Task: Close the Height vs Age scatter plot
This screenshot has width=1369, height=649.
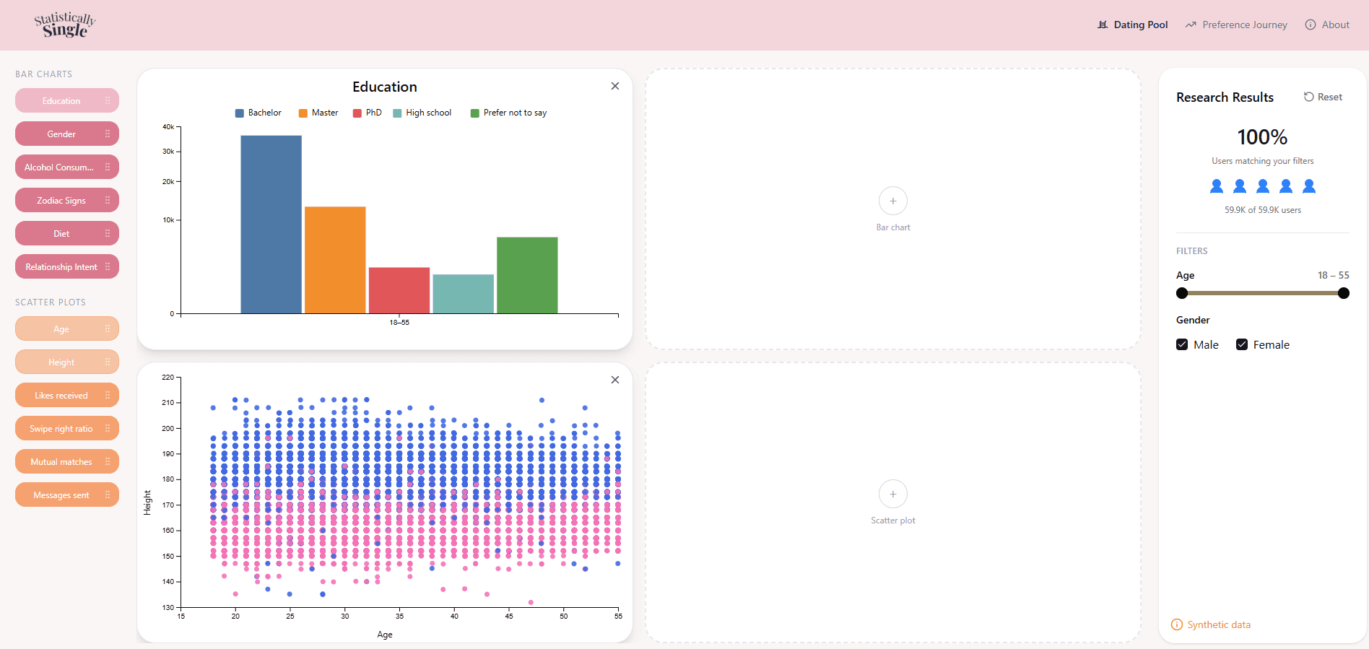Action: [x=615, y=380]
